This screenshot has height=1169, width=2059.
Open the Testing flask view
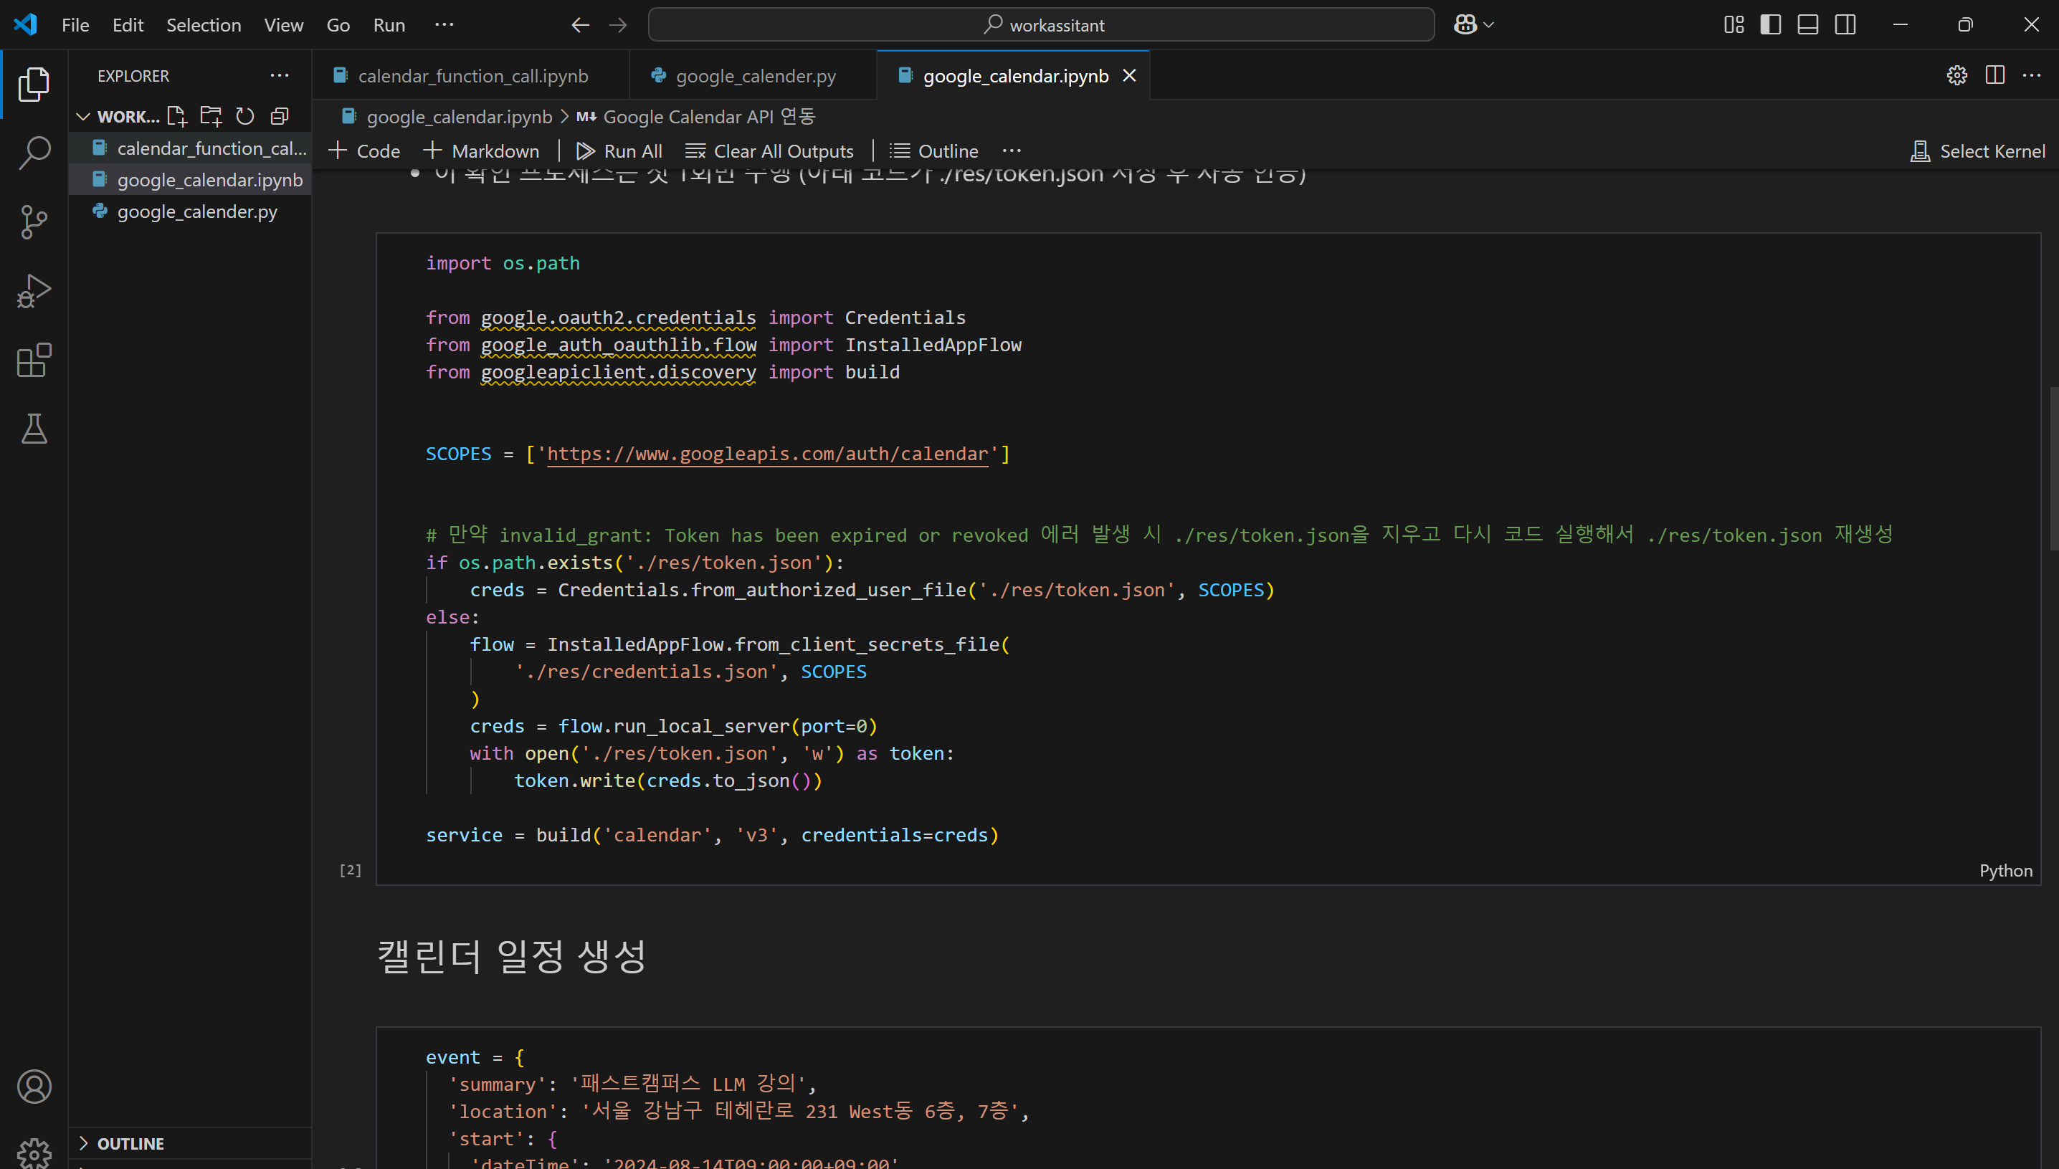(34, 429)
